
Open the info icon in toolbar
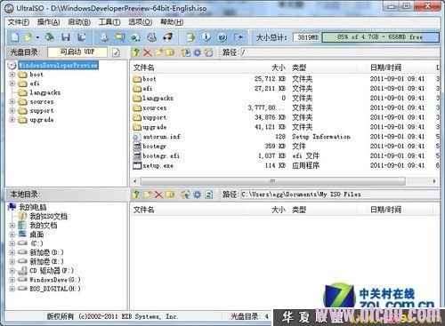coord(206,37)
